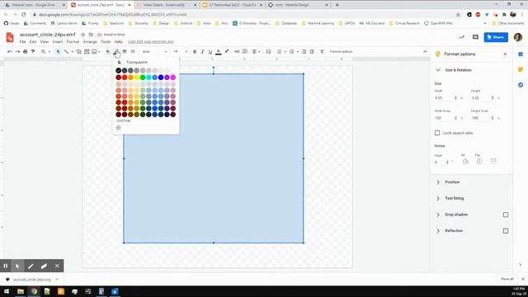The width and height of the screenshot is (528, 297).
Task: Toggle Italic formatting
Action: pos(202,51)
